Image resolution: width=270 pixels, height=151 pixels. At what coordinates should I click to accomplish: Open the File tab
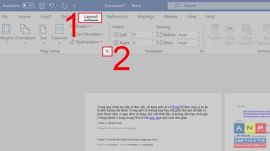pos(4,16)
